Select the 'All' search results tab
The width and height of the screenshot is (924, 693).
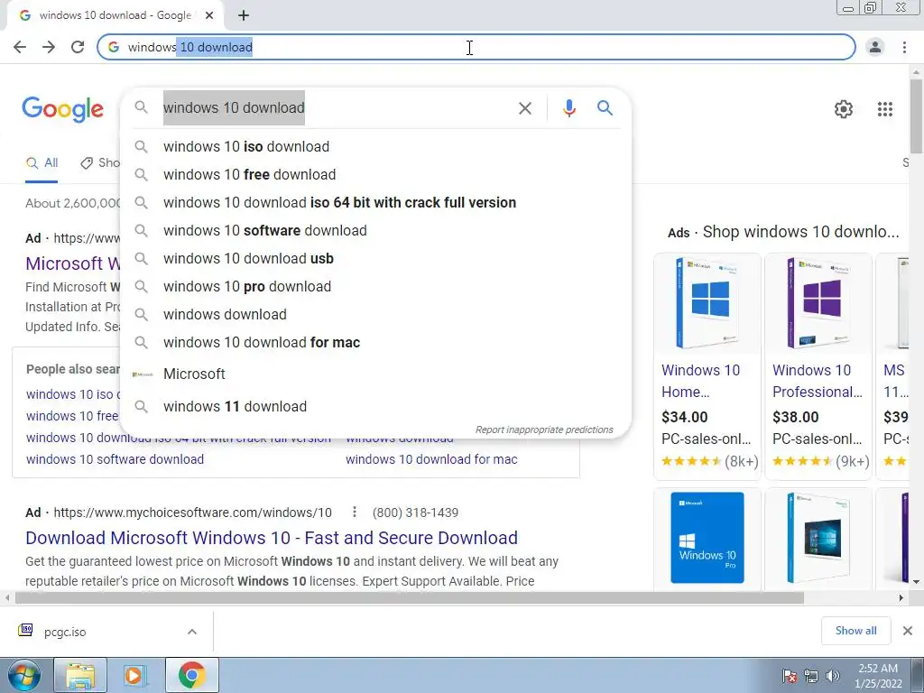(x=42, y=163)
